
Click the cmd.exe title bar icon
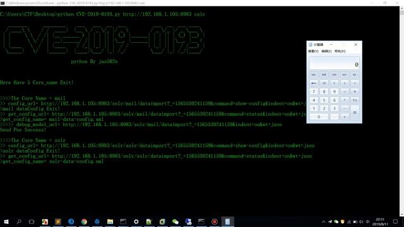click(3, 3)
